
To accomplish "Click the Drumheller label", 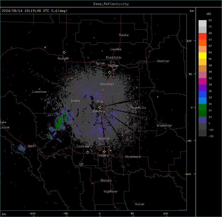I will point(164,126).
